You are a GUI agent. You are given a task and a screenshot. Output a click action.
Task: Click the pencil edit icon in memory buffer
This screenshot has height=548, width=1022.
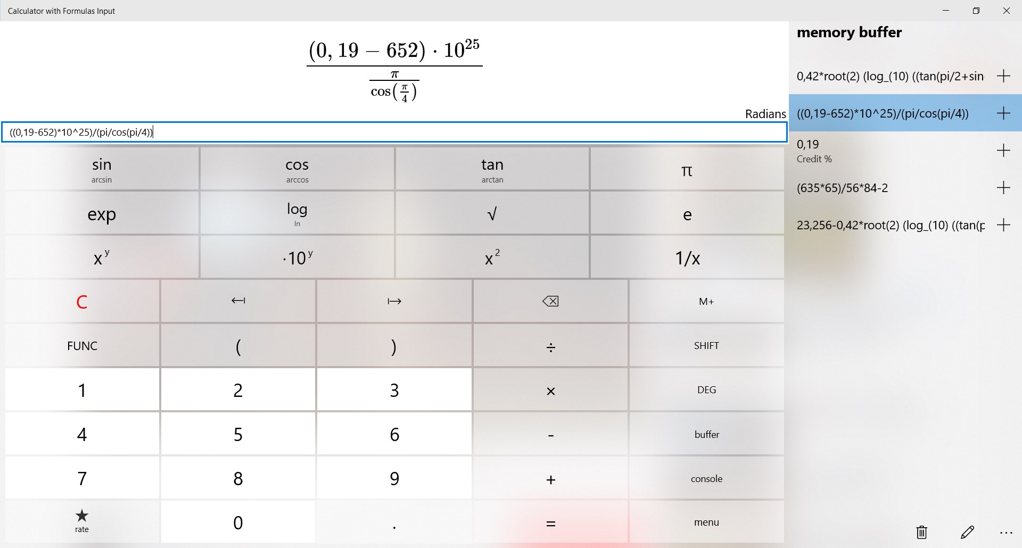(x=967, y=532)
